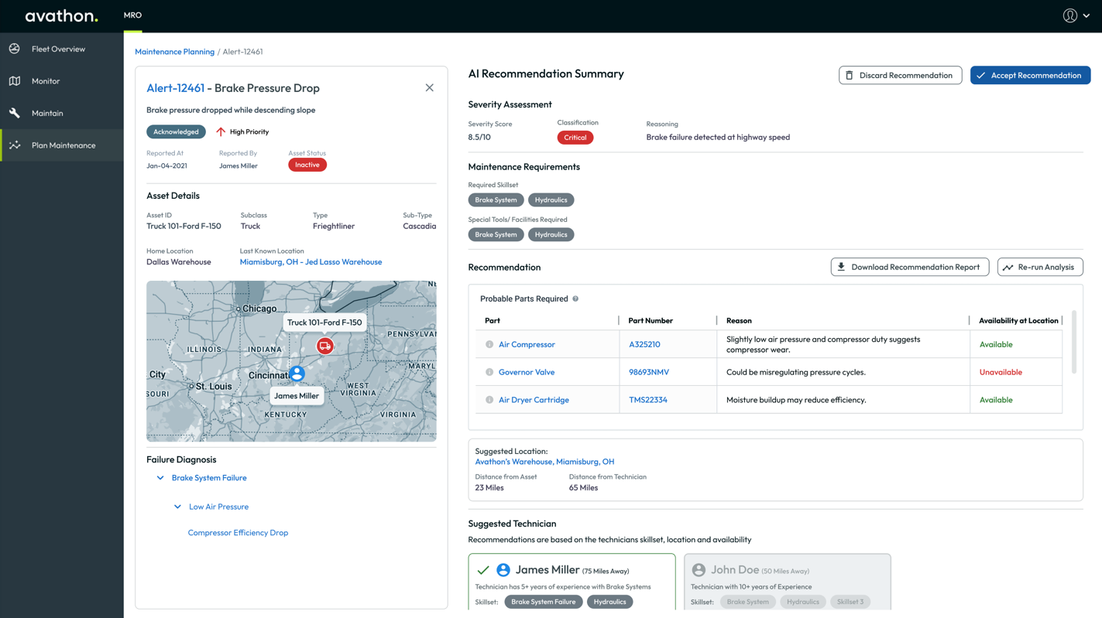Click info icon next to Air Compressor

[489, 344]
